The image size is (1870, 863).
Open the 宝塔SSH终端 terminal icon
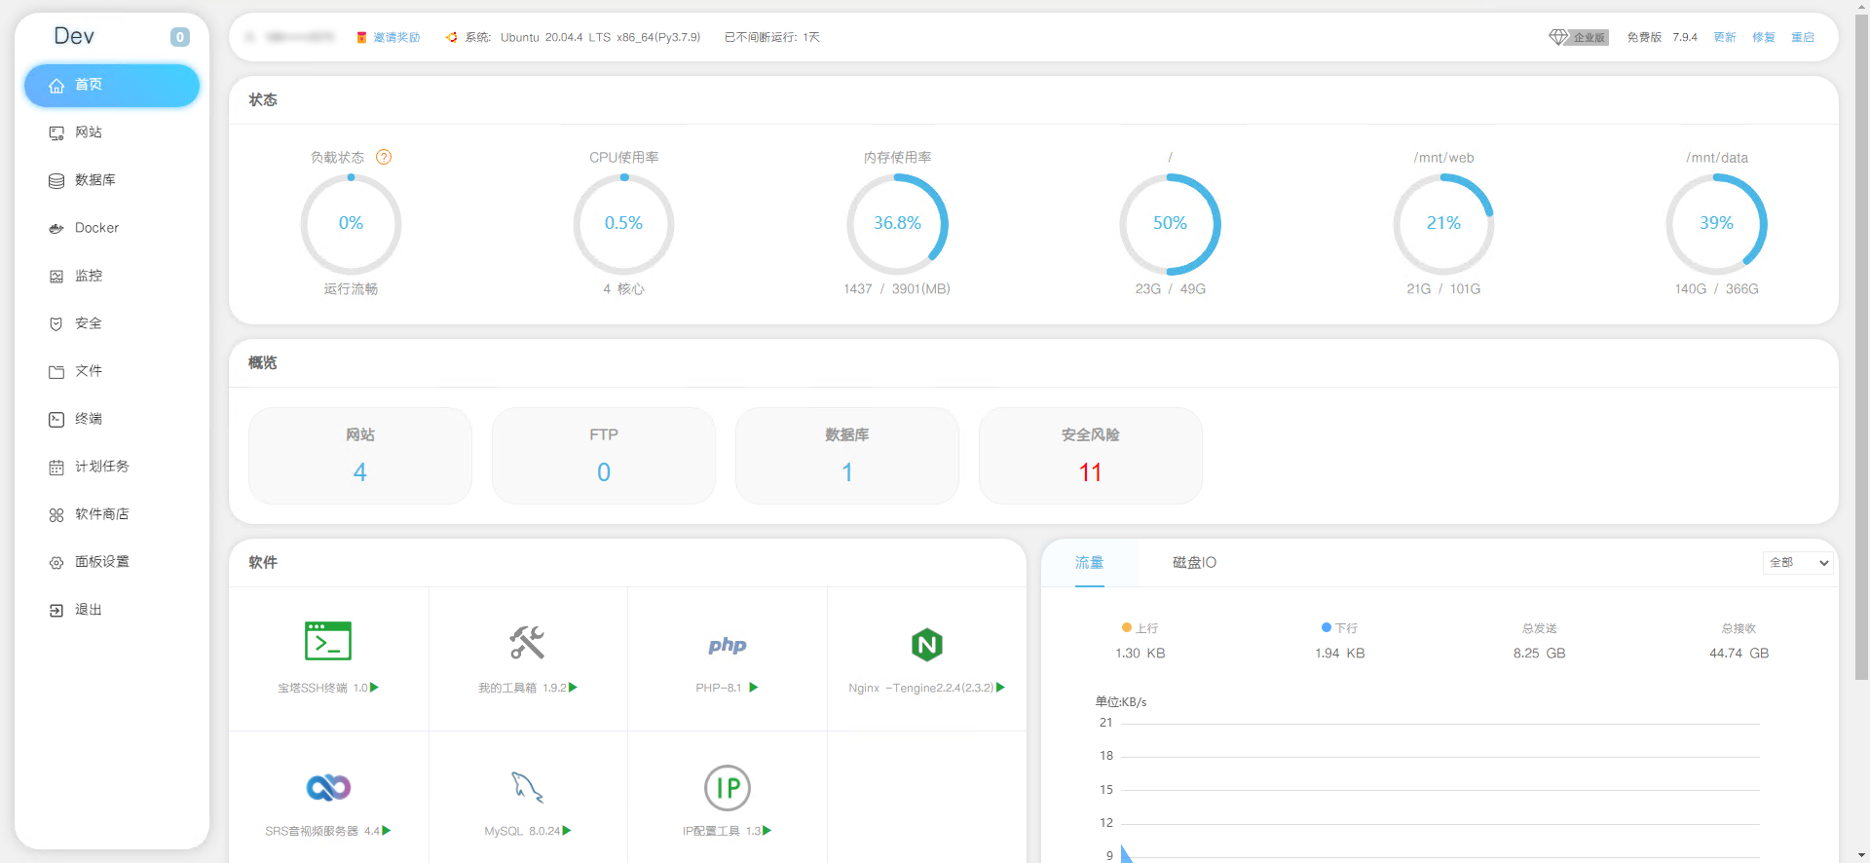[x=328, y=641]
